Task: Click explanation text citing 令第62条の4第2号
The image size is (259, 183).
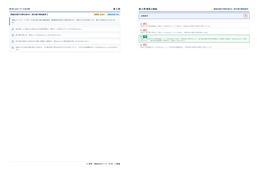Action: (174, 33)
